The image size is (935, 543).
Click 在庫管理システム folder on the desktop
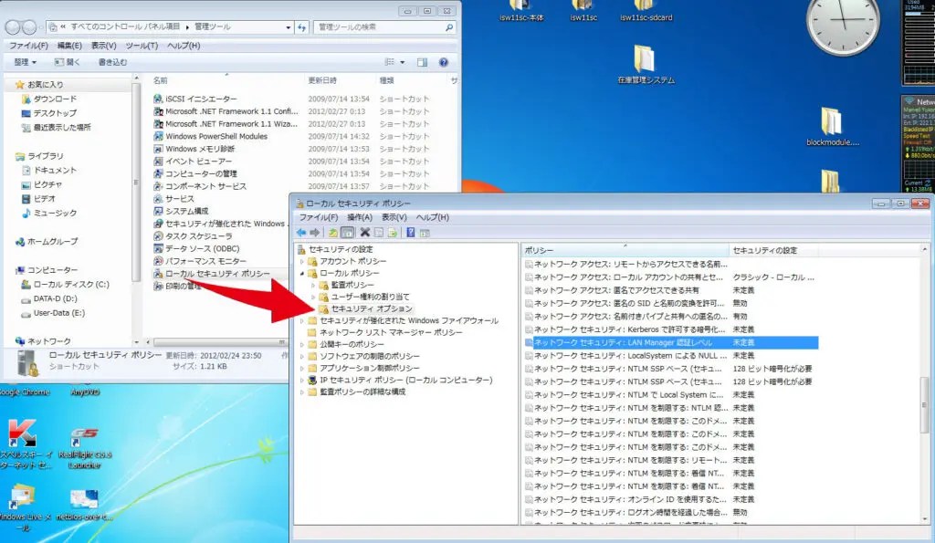tap(646, 64)
